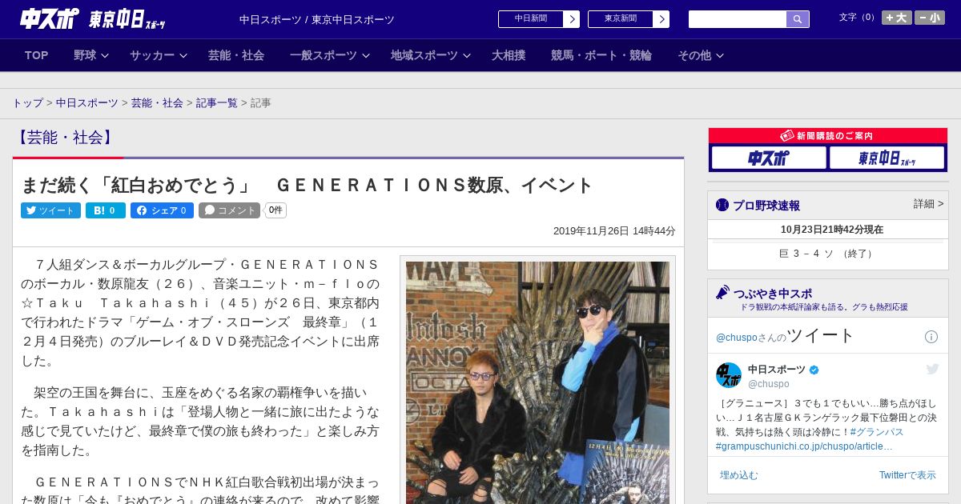Click the プロ野球速報 baseball icon
Image resolution: width=961 pixels, height=504 pixels.
coord(722,205)
